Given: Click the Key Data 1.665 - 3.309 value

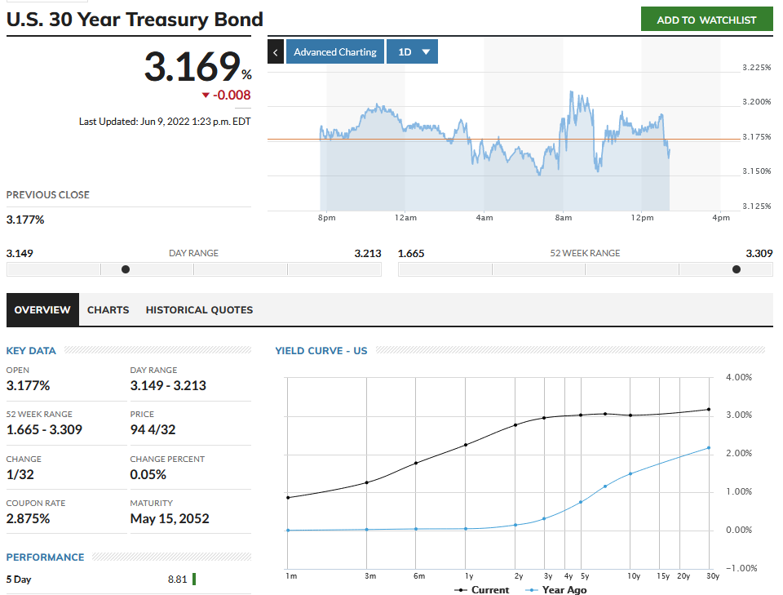Looking at the screenshot, I should (44, 429).
